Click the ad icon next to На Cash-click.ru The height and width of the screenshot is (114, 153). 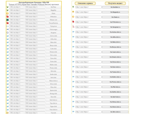click(x=73, y=52)
